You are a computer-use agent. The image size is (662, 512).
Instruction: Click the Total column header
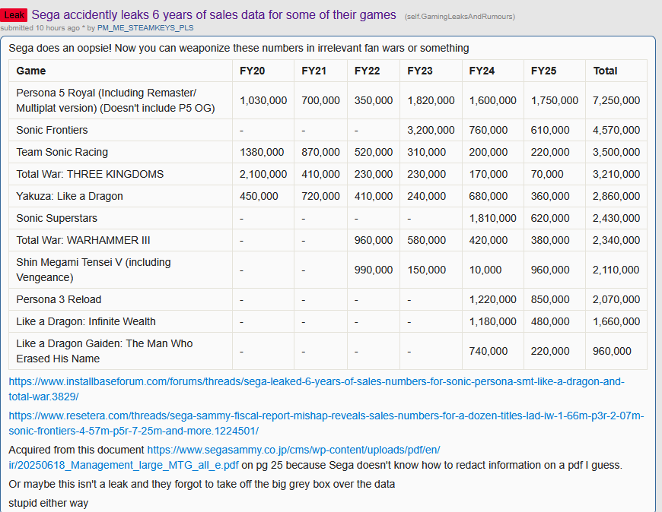tap(605, 71)
